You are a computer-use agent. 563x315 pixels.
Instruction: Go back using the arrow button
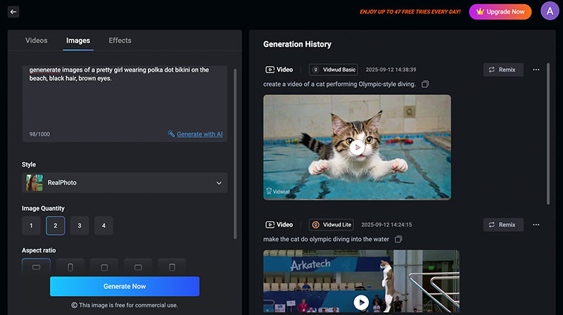pos(13,12)
